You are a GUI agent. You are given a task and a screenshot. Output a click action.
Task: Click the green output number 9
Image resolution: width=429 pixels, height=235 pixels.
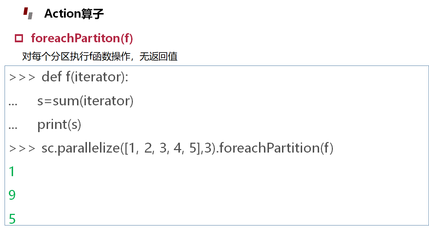pyautogui.click(x=12, y=195)
